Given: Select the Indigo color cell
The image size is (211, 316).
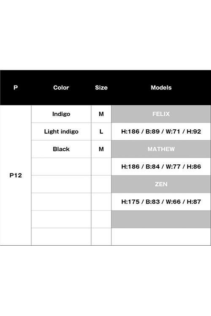Looking at the screenshot, I should [61, 114].
